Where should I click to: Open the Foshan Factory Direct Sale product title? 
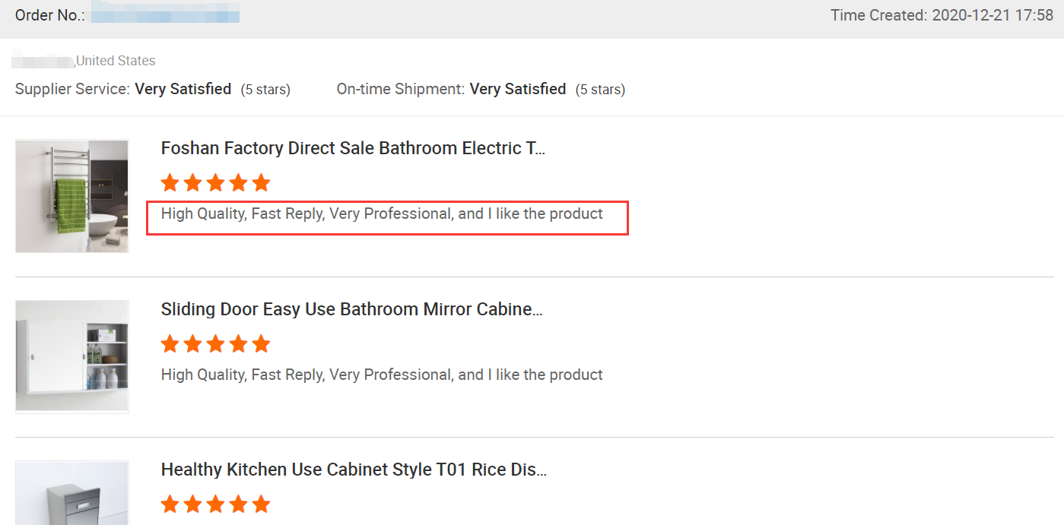(x=353, y=148)
